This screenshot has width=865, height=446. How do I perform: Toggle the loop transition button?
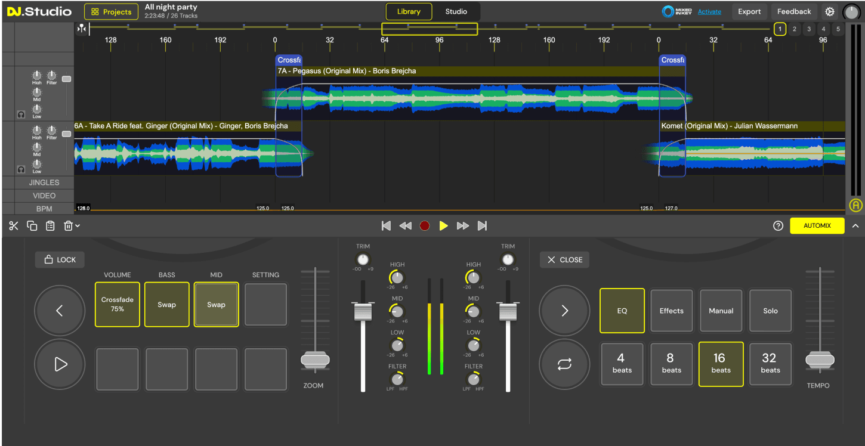click(x=564, y=364)
